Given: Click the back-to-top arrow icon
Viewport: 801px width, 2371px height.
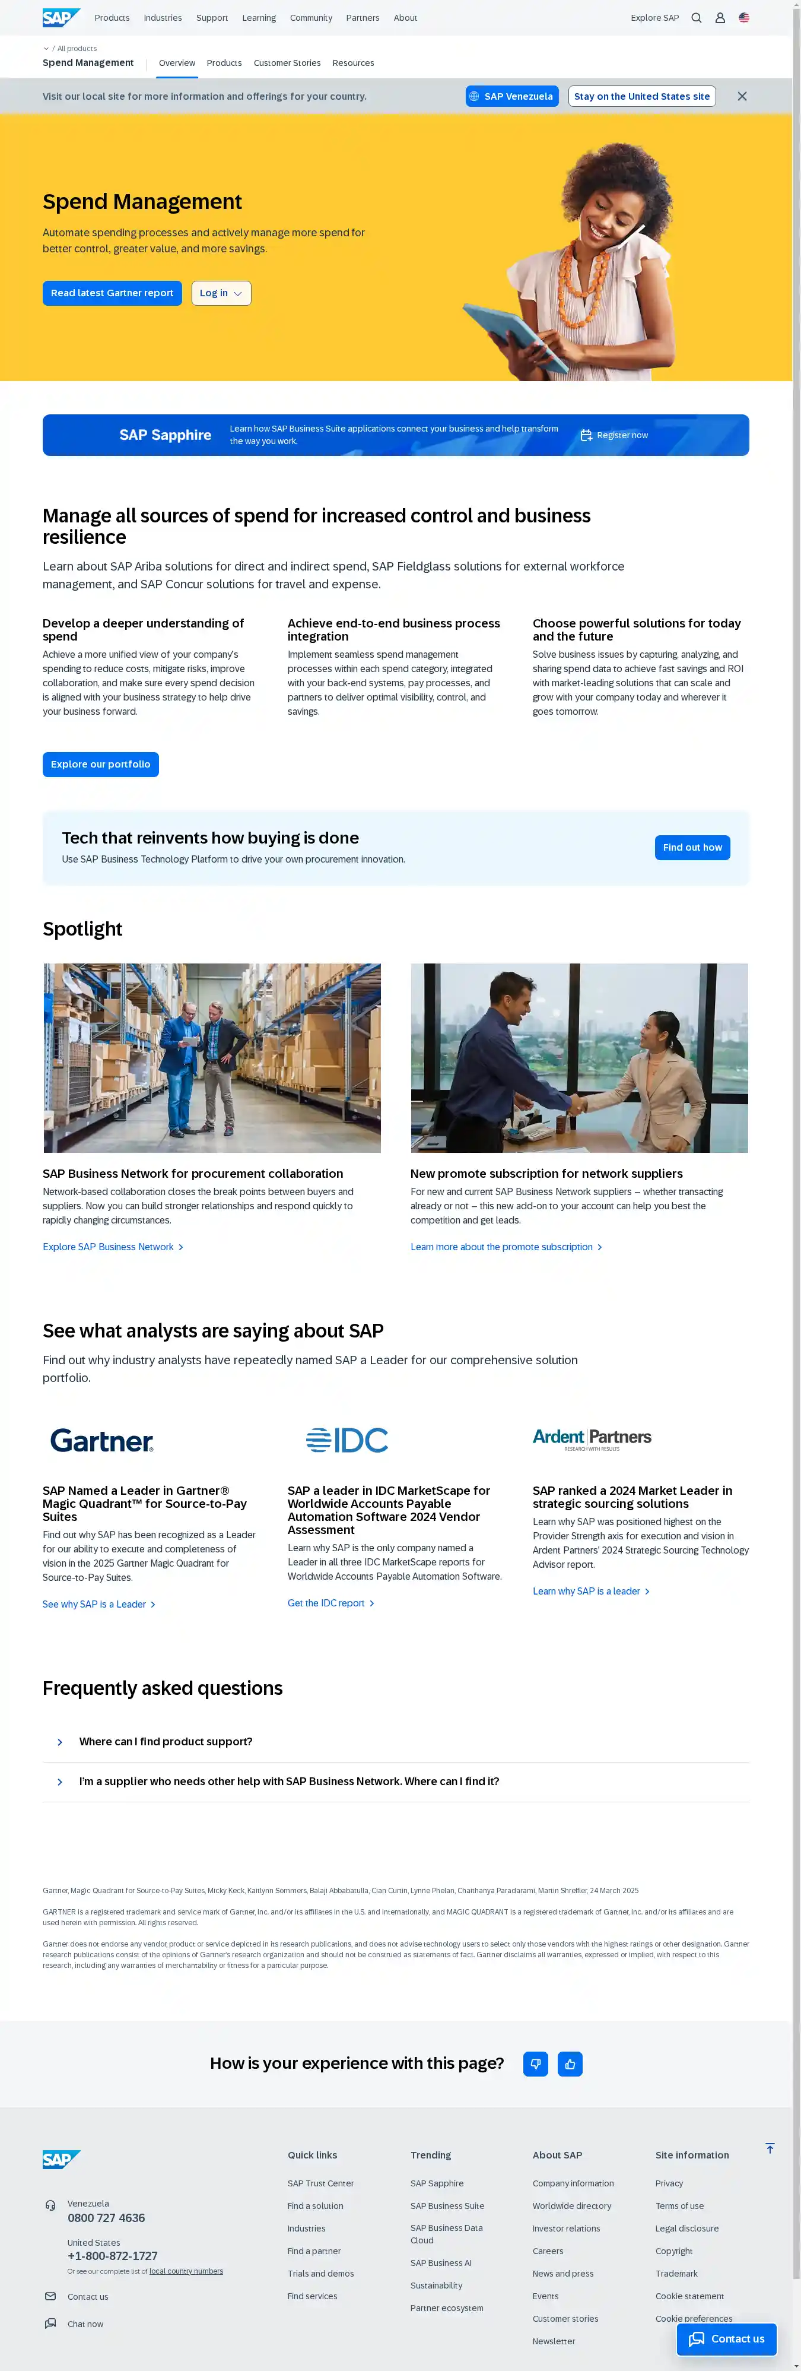Looking at the screenshot, I should [x=770, y=2147].
